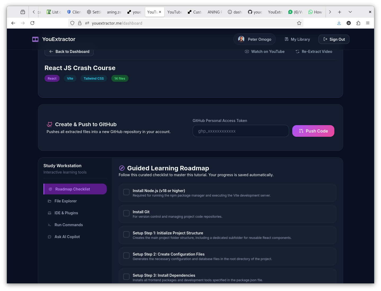
Task: Open the browser downloads icon
Action: 339,23
